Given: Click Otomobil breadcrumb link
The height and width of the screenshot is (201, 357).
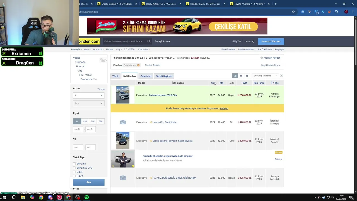Looking at the screenshot, I should [x=98, y=49].
